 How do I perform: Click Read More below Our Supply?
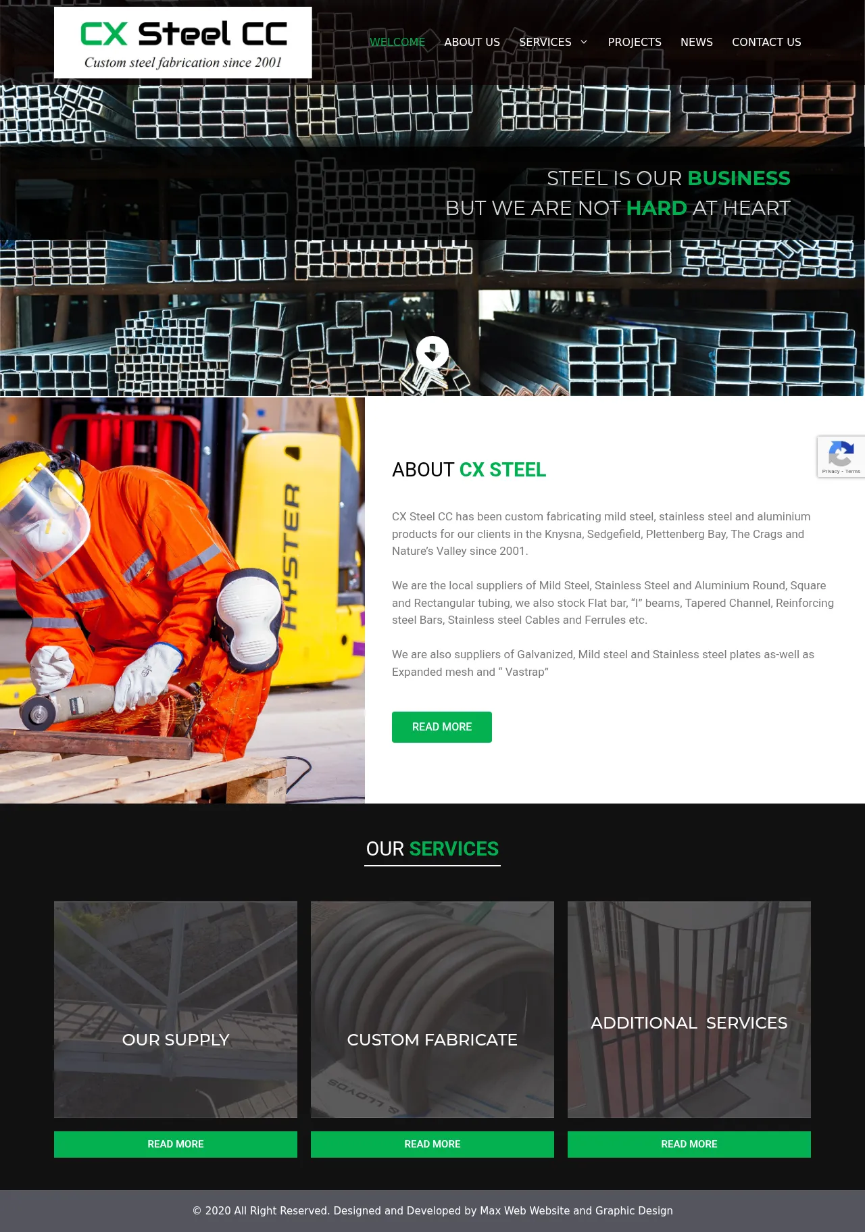(x=175, y=1144)
